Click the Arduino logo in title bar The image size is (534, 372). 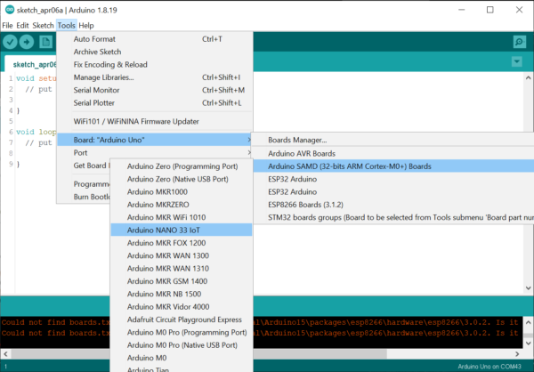[8, 9]
